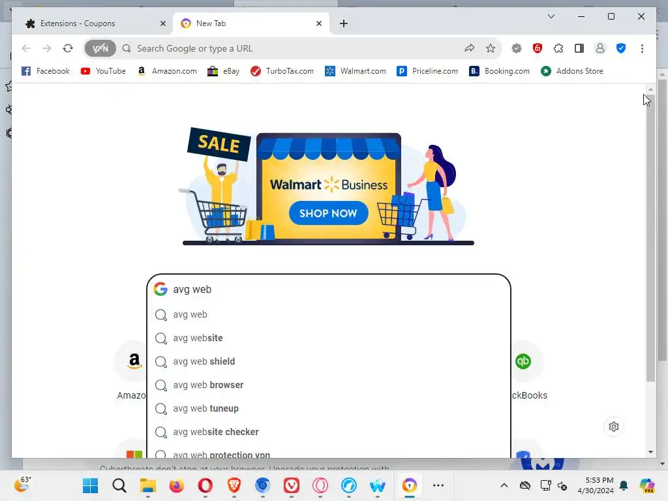Viewport: 668px width, 501px height.
Task: Toggle the VPN button in the address bar
Action: pyautogui.click(x=100, y=48)
